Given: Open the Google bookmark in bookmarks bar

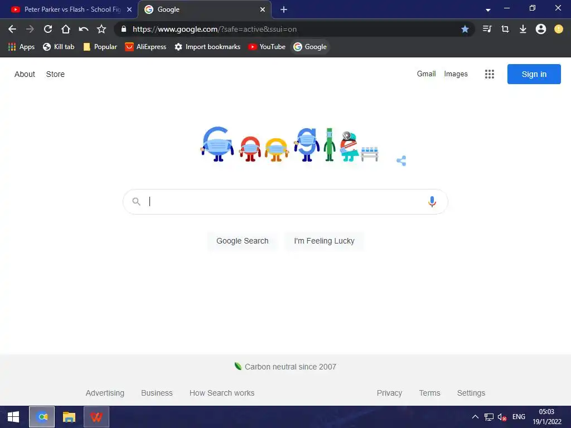Looking at the screenshot, I should tap(310, 47).
